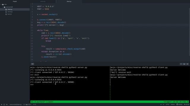Screen dimensions: 190x106
Task: Collapse the reverse-shell folder arrow
Action: pos(3,7)
